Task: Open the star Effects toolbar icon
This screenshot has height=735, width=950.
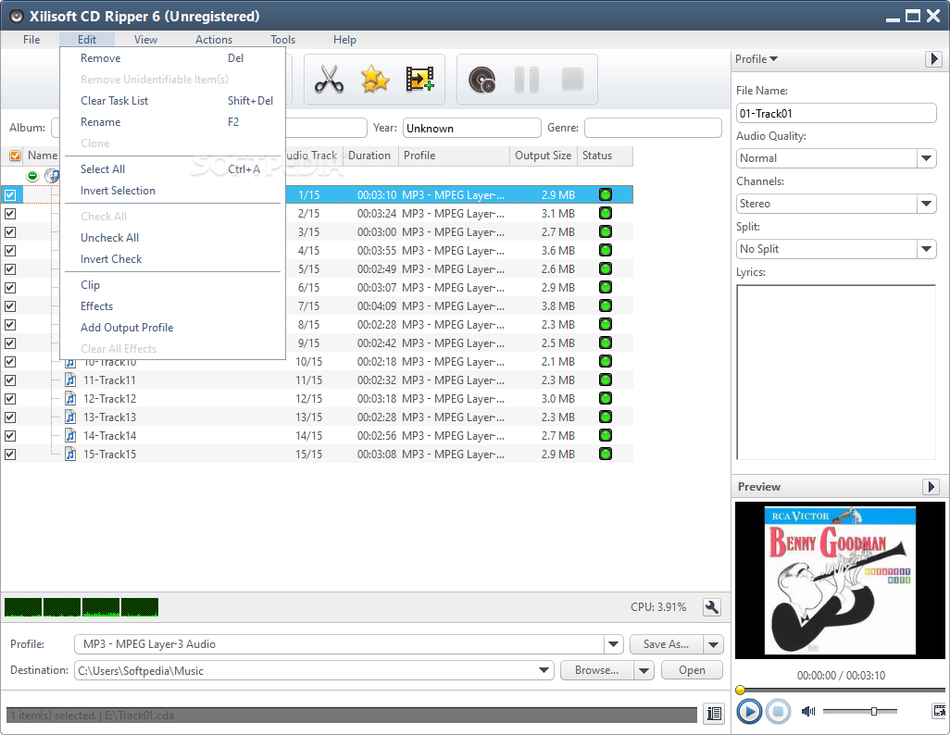Action: tap(375, 80)
